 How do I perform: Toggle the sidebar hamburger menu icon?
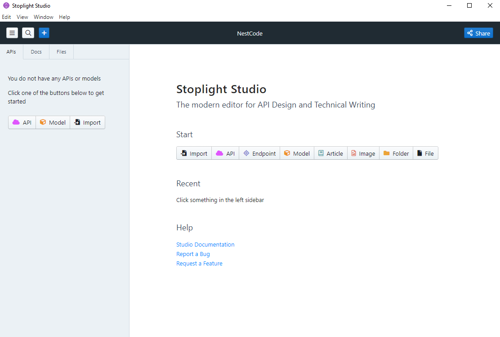coord(12,33)
